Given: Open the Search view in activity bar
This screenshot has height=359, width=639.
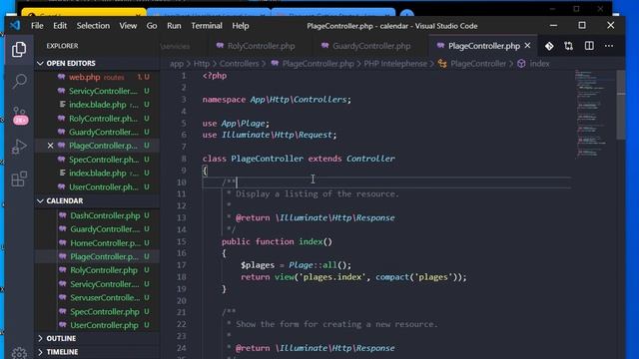Looking at the screenshot, I should (x=19, y=81).
